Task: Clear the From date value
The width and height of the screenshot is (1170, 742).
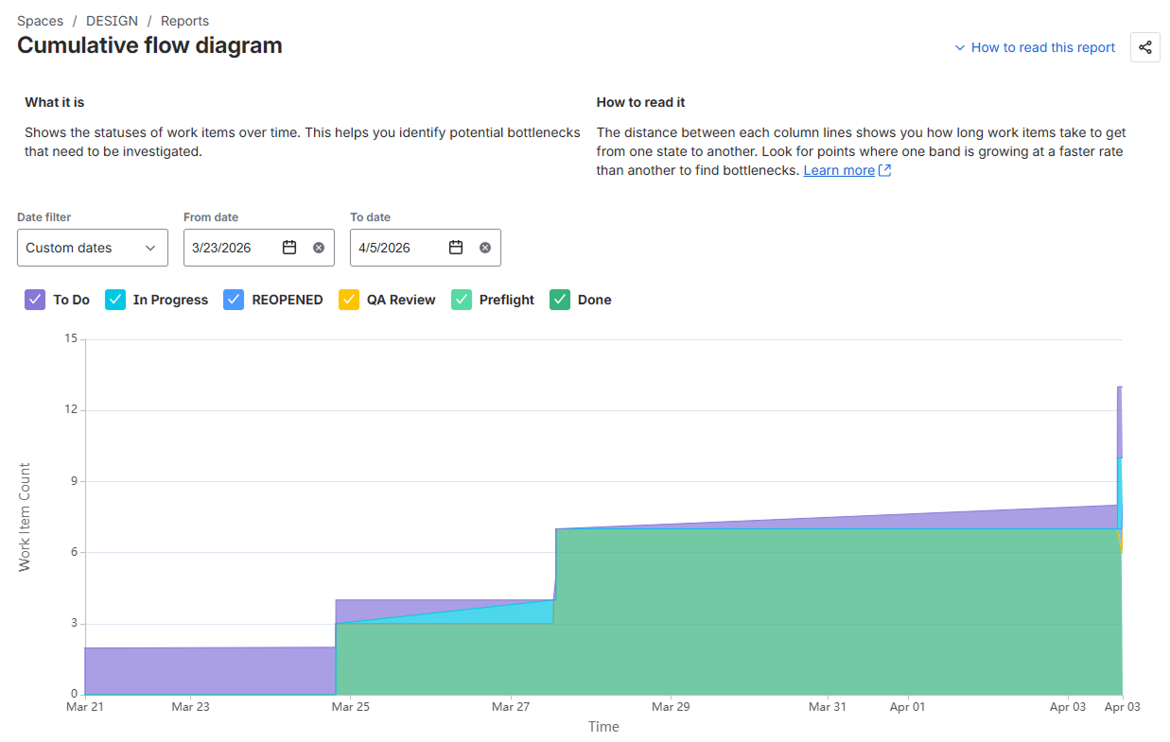Action: tap(319, 248)
